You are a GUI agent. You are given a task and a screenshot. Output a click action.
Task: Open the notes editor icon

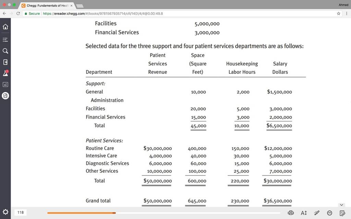342,213
